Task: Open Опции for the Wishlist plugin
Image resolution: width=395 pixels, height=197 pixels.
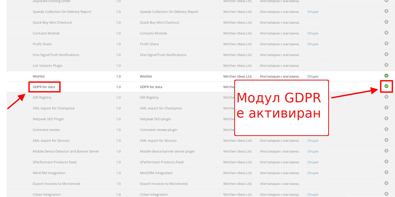Action: point(313,76)
